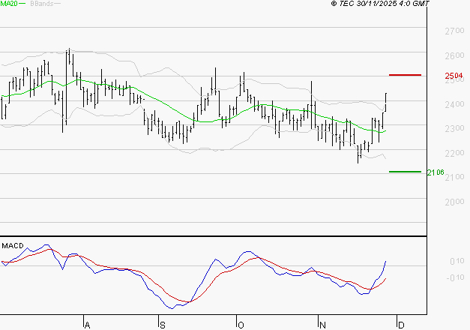The image size is (470, 330).
Task: Click the green support level line
Action: click(x=405, y=172)
